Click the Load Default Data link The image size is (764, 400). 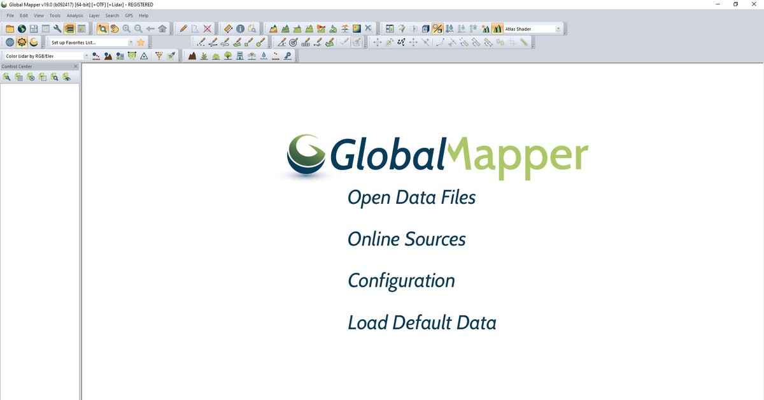(421, 323)
